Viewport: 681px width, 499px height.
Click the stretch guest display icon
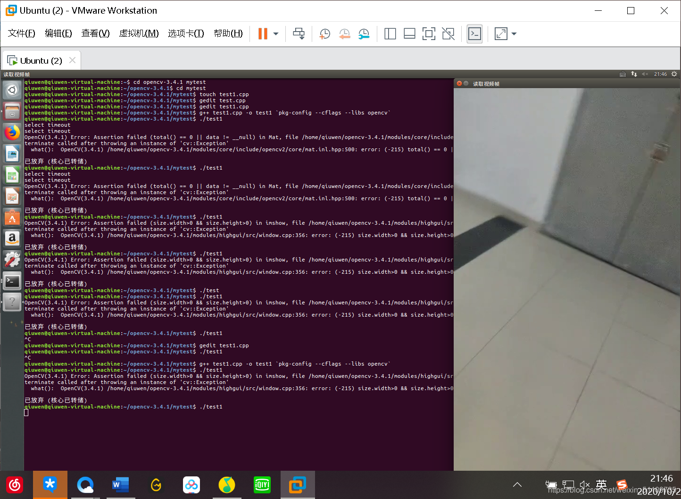click(x=500, y=33)
